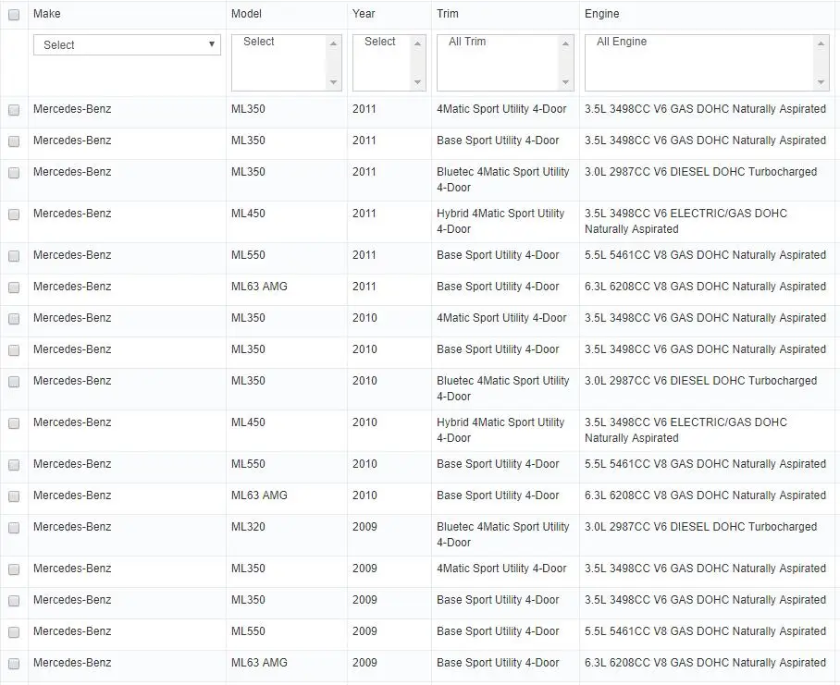Check the 2011 ML350 4Matic row checkbox
Viewport: 840px width, 685px height.
click(x=14, y=110)
